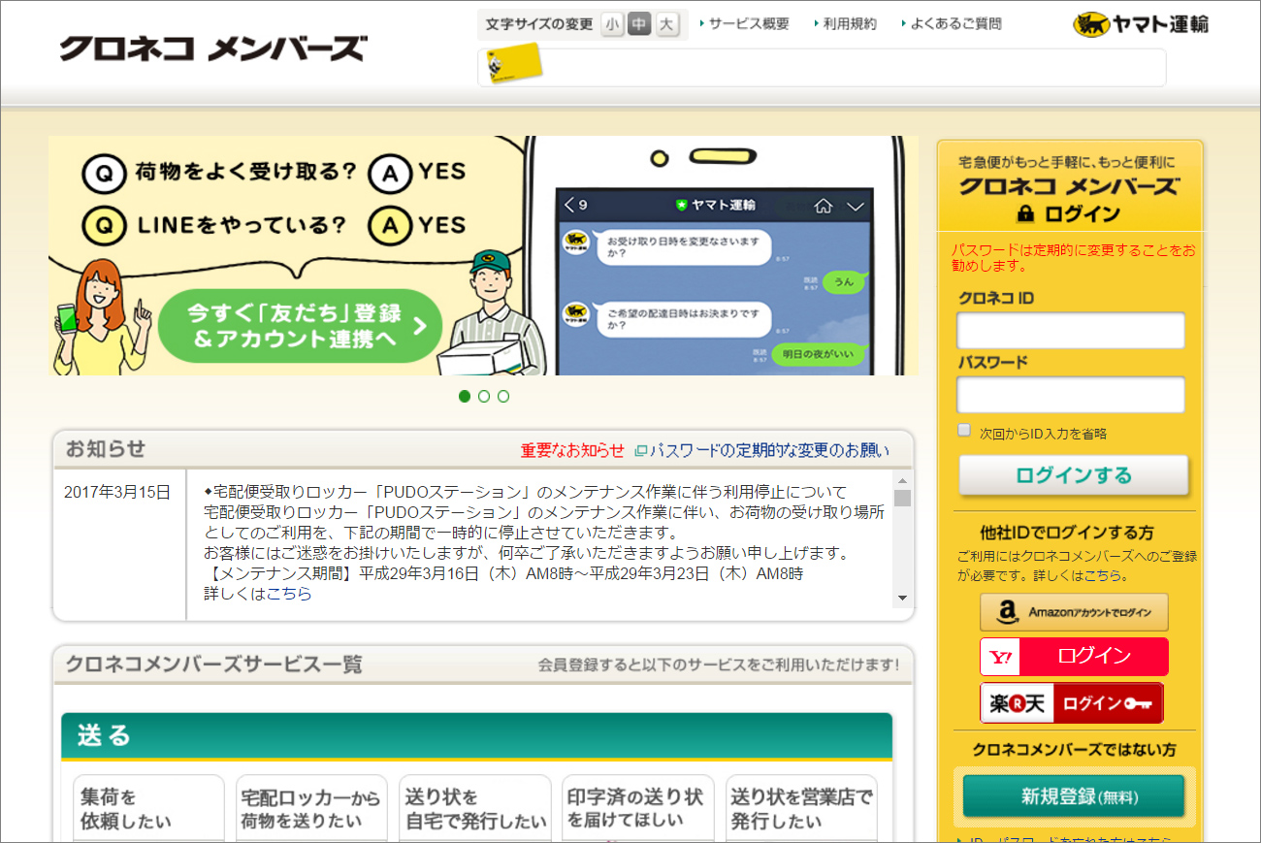Open 送り状を営業店で発行したい tile

pyautogui.click(x=801, y=808)
